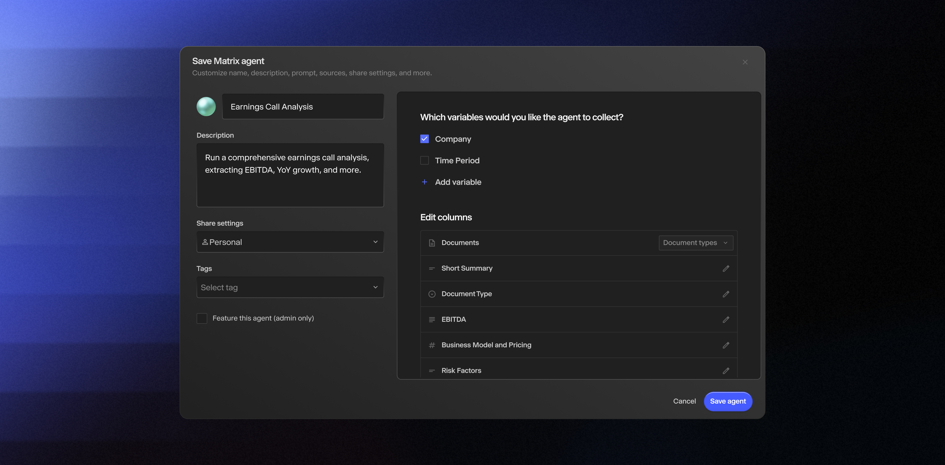The height and width of the screenshot is (465, 945).
Task: Click the agent avatar sphere
Action: [x=206, y=106]
